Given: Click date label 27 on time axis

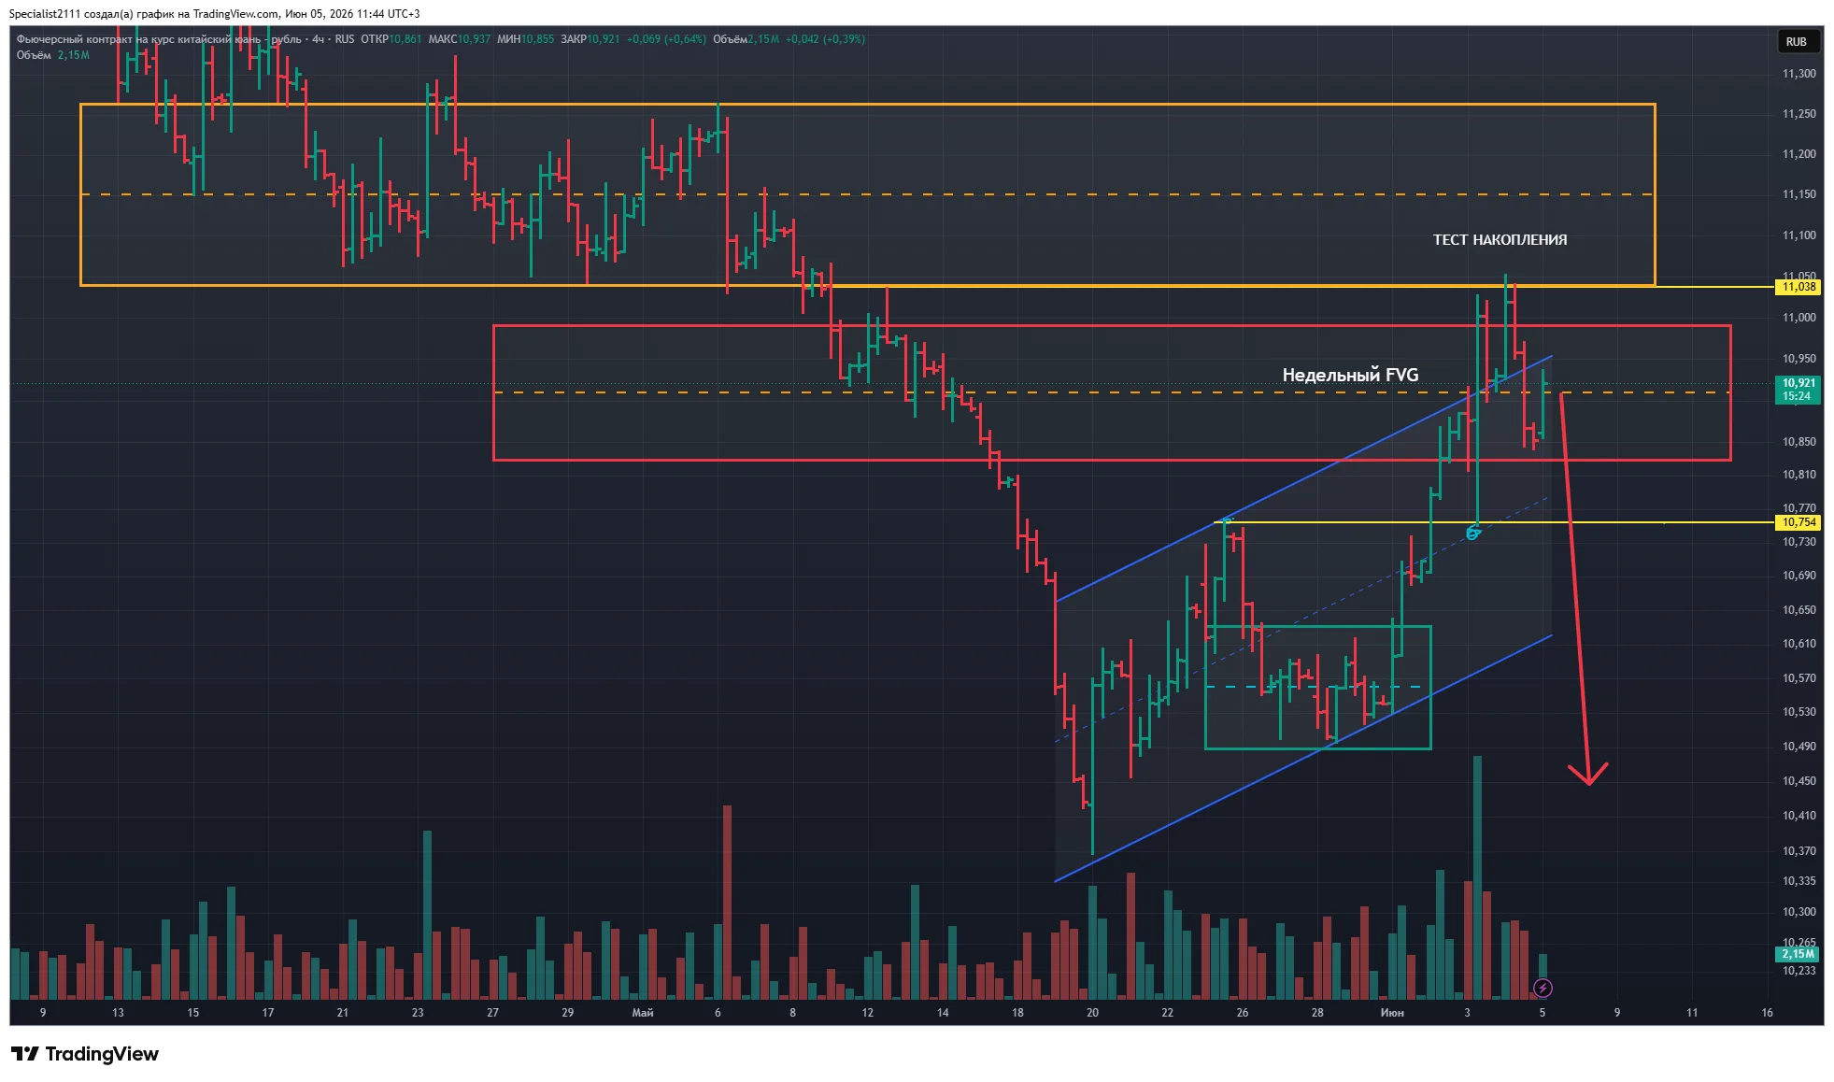Looking at the screenshot, I should click(x=492, y=1013).
